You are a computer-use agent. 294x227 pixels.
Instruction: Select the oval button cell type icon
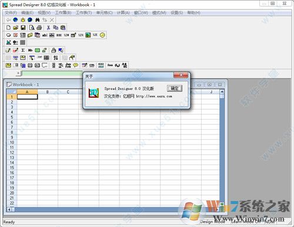[x=8, y=35]
